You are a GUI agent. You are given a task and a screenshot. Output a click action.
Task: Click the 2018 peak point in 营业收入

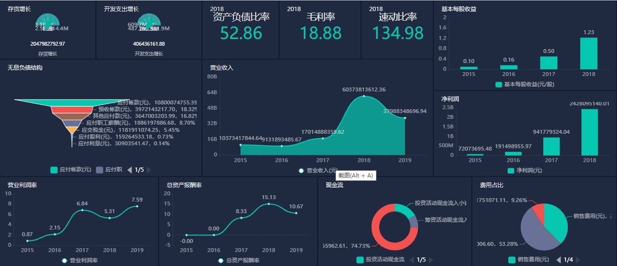coord(364,96)
